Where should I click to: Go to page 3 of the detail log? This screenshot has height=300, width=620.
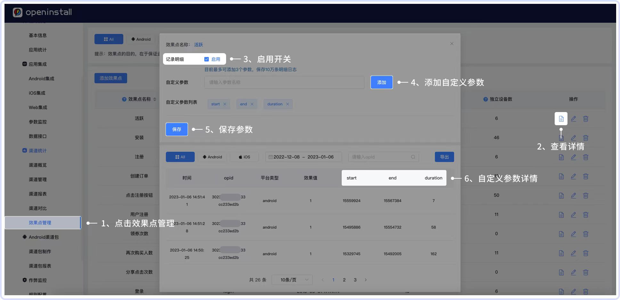355,280
